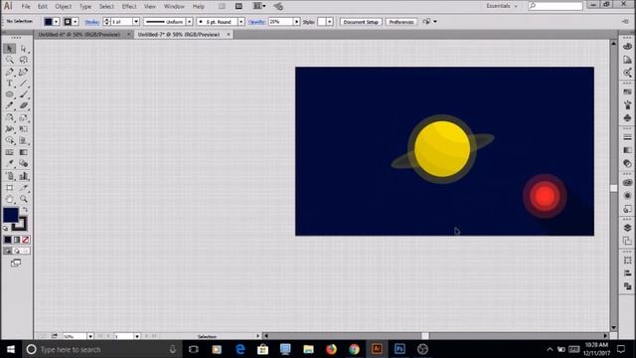Select the Artboard tool
This screenshot has height=358, width=636.
coord(10,188)
